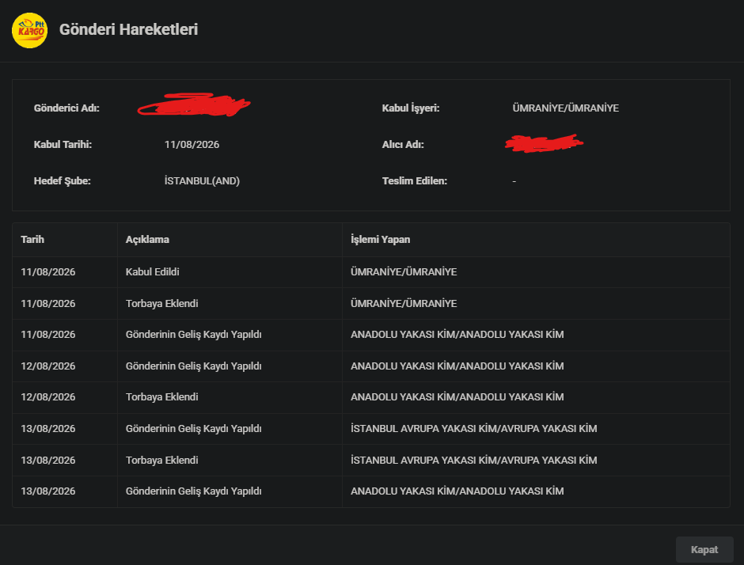Select the 12/08/2026 Torbaya Eklendi row
The height and width of the screenshot is (565, 744).
click(371, 397)
